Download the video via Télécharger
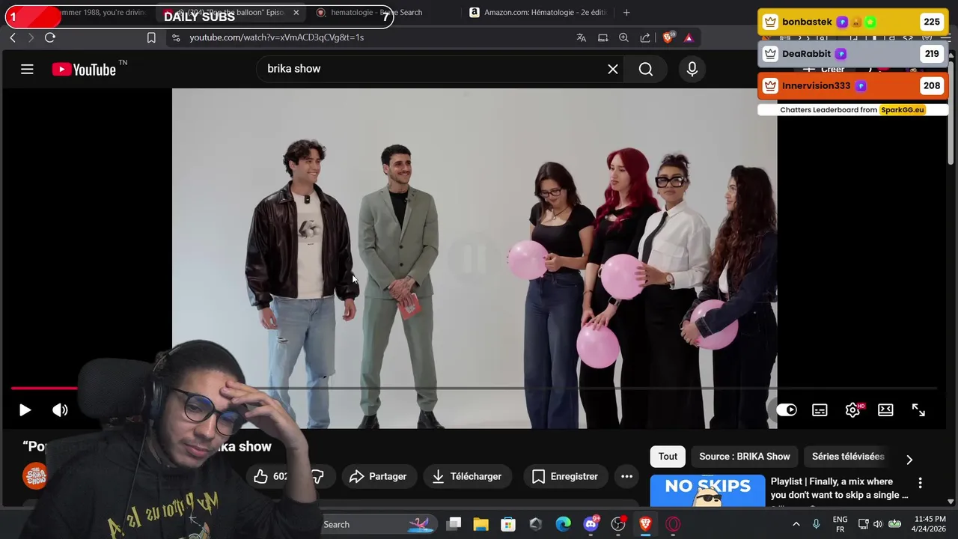958x539 pixels. point(467,476)
